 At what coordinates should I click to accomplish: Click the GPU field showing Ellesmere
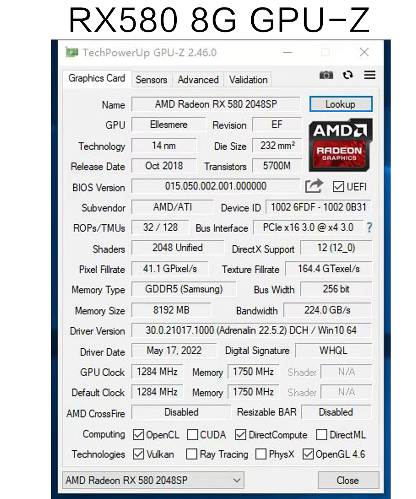[168, 125]
